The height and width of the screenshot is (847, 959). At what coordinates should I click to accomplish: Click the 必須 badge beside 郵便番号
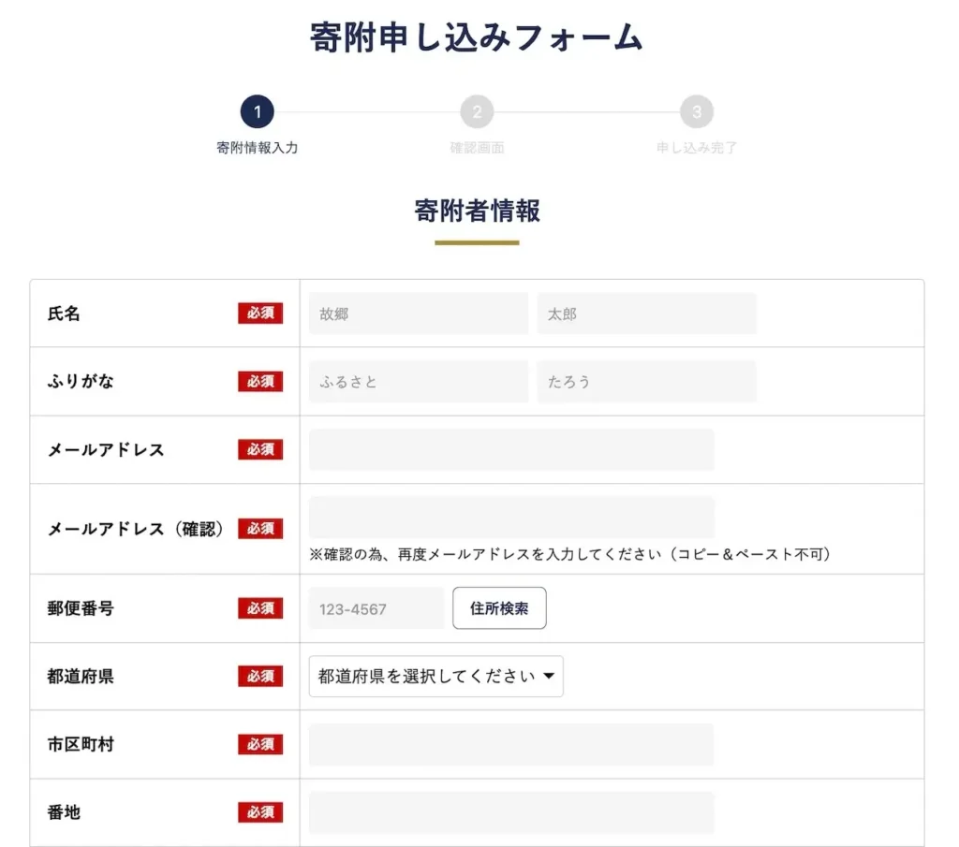point(259,608)
